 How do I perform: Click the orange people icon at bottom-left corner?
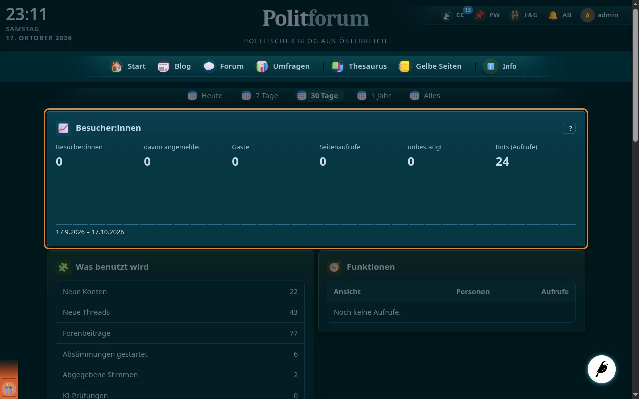pos(9,388)
